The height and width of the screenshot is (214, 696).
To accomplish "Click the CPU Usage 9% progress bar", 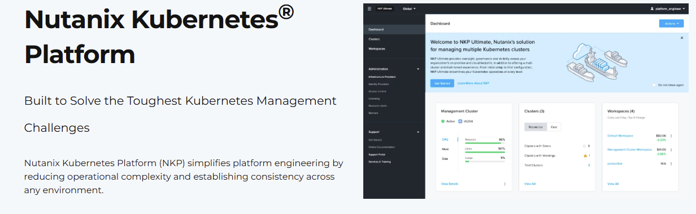I will pyautogui.click(x=485, y=162).
